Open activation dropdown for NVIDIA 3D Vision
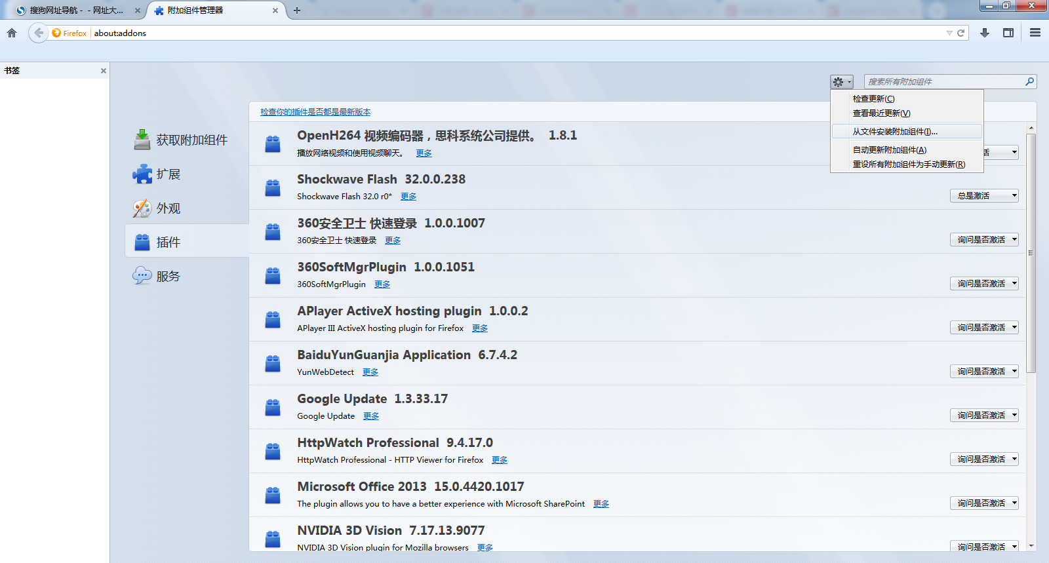This screenshot has height=563, width=1049. [x=984, y=546]
